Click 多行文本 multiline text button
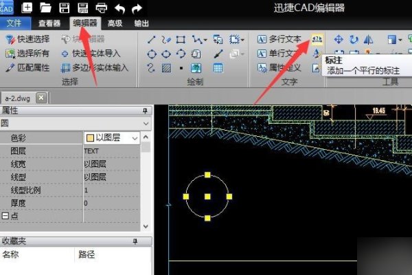The height and width of the screenshot is (275, 412). click(279, 39)
